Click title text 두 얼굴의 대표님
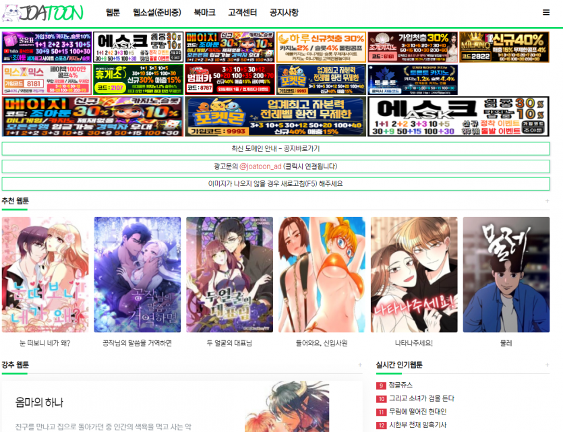 pyautogui.click(x=229, y=343)
